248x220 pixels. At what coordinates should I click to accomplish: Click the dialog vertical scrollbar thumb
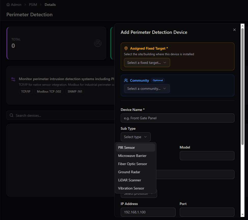point(242,86)
